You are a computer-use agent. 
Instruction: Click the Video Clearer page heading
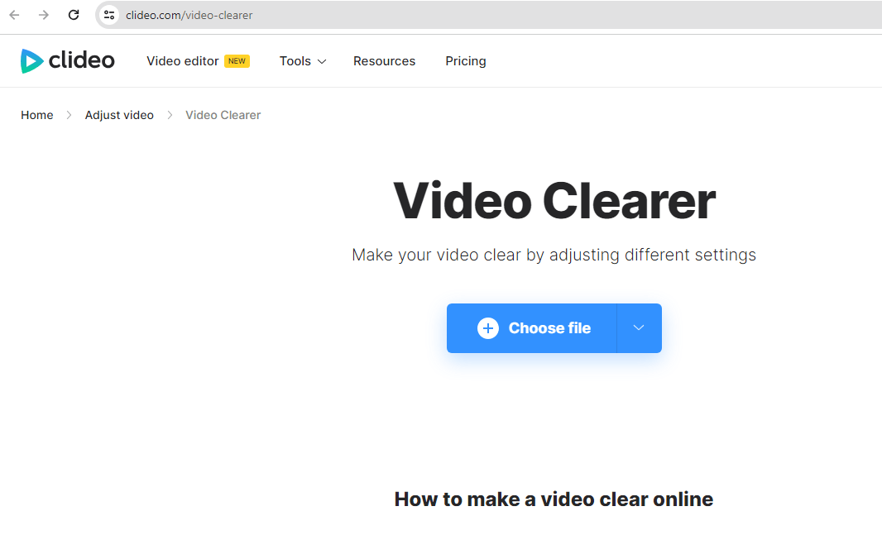point(553,200)
